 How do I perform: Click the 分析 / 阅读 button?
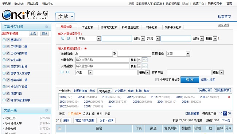107,120
